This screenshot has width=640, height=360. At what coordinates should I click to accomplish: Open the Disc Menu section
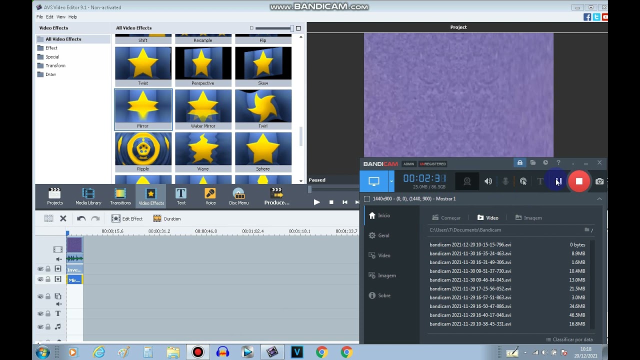pyautogui.click(x=238, y=196)
